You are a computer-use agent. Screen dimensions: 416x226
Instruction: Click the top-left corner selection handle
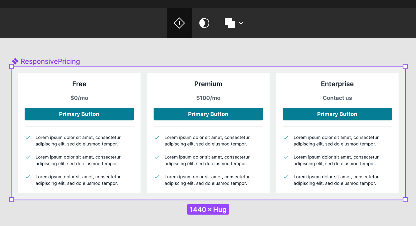(x=12, y=66)
